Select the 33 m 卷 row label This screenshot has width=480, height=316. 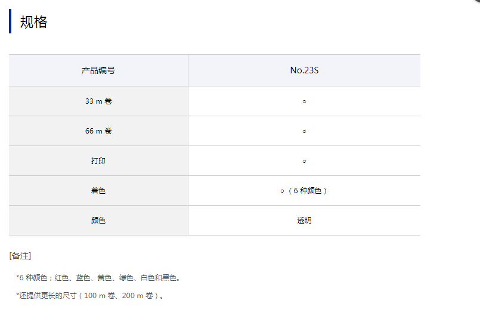98,101
